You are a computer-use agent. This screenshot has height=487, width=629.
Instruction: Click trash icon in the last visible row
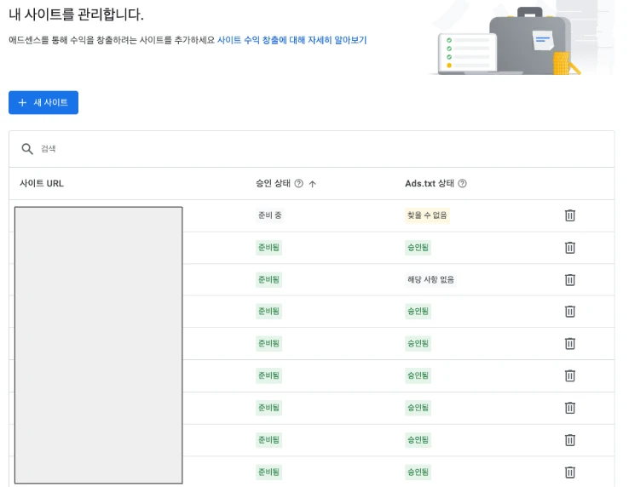click(x=570, y=473)
